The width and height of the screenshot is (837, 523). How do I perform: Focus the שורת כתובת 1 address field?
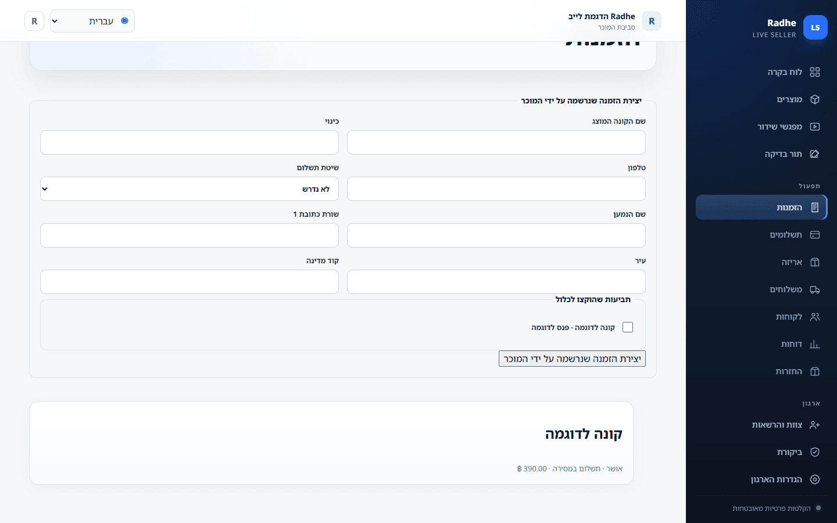[189, 235]
